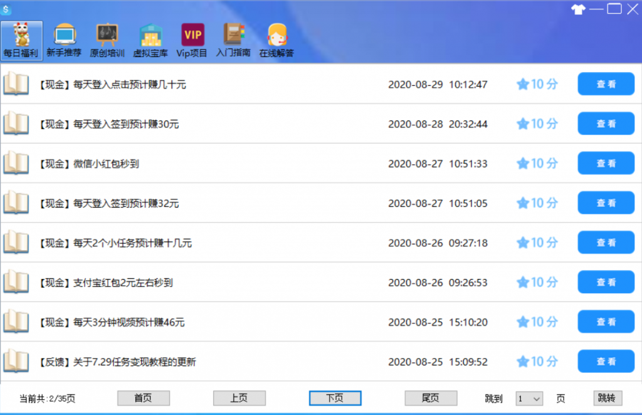Click book icon for 支付宝红包2元左右秒到
The image size is (642, 415).
click(16, 282)
